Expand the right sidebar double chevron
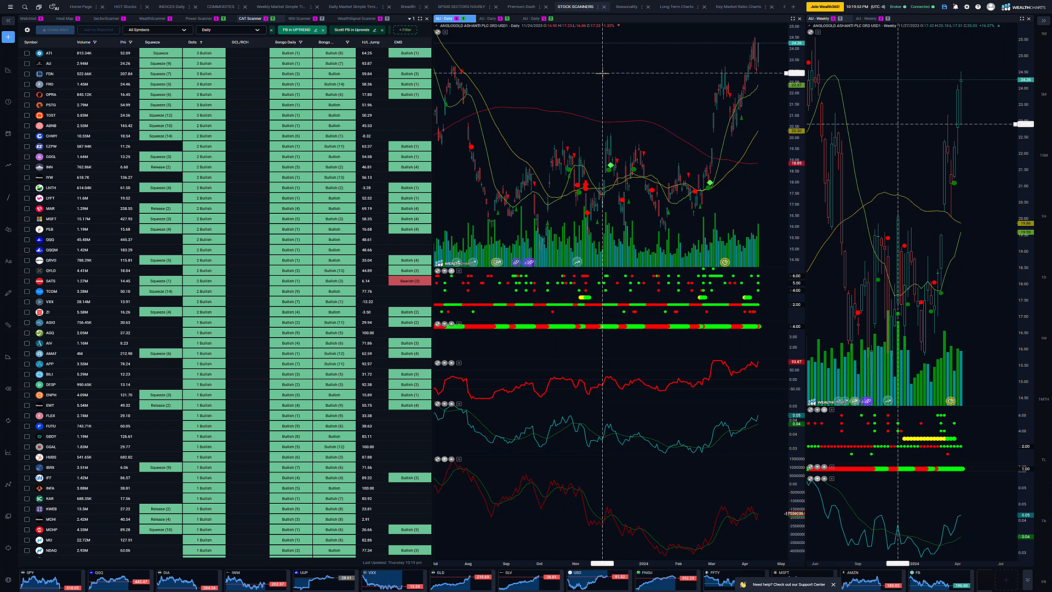The width and height of the screenshot is (1052, 592). 1043,21
